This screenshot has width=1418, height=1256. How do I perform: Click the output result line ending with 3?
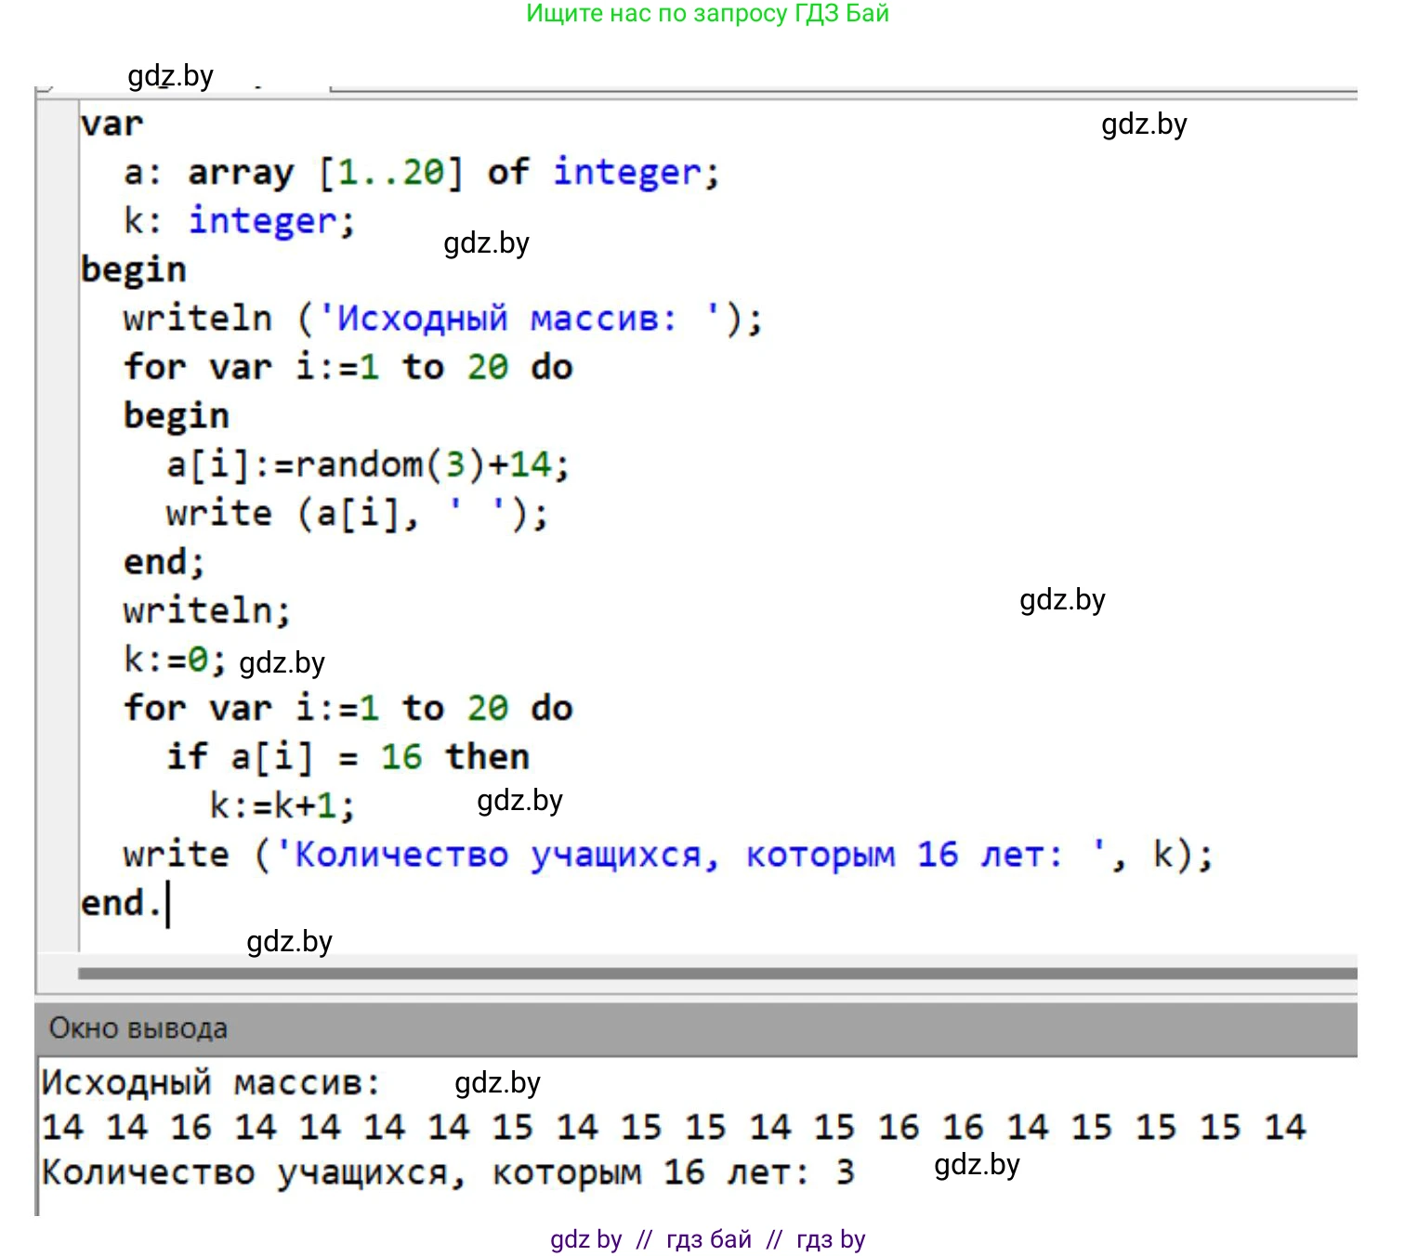coord(446,1172)
